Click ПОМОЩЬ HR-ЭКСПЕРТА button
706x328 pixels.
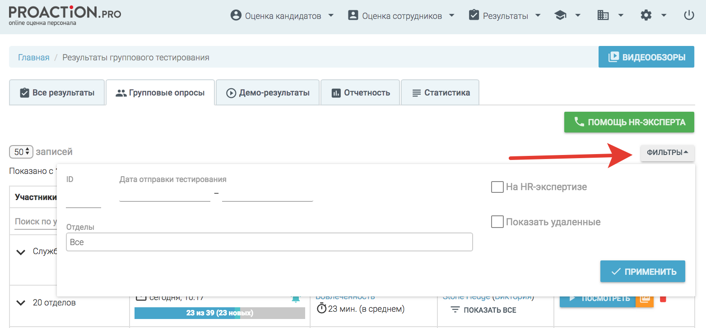coord(629,122)
